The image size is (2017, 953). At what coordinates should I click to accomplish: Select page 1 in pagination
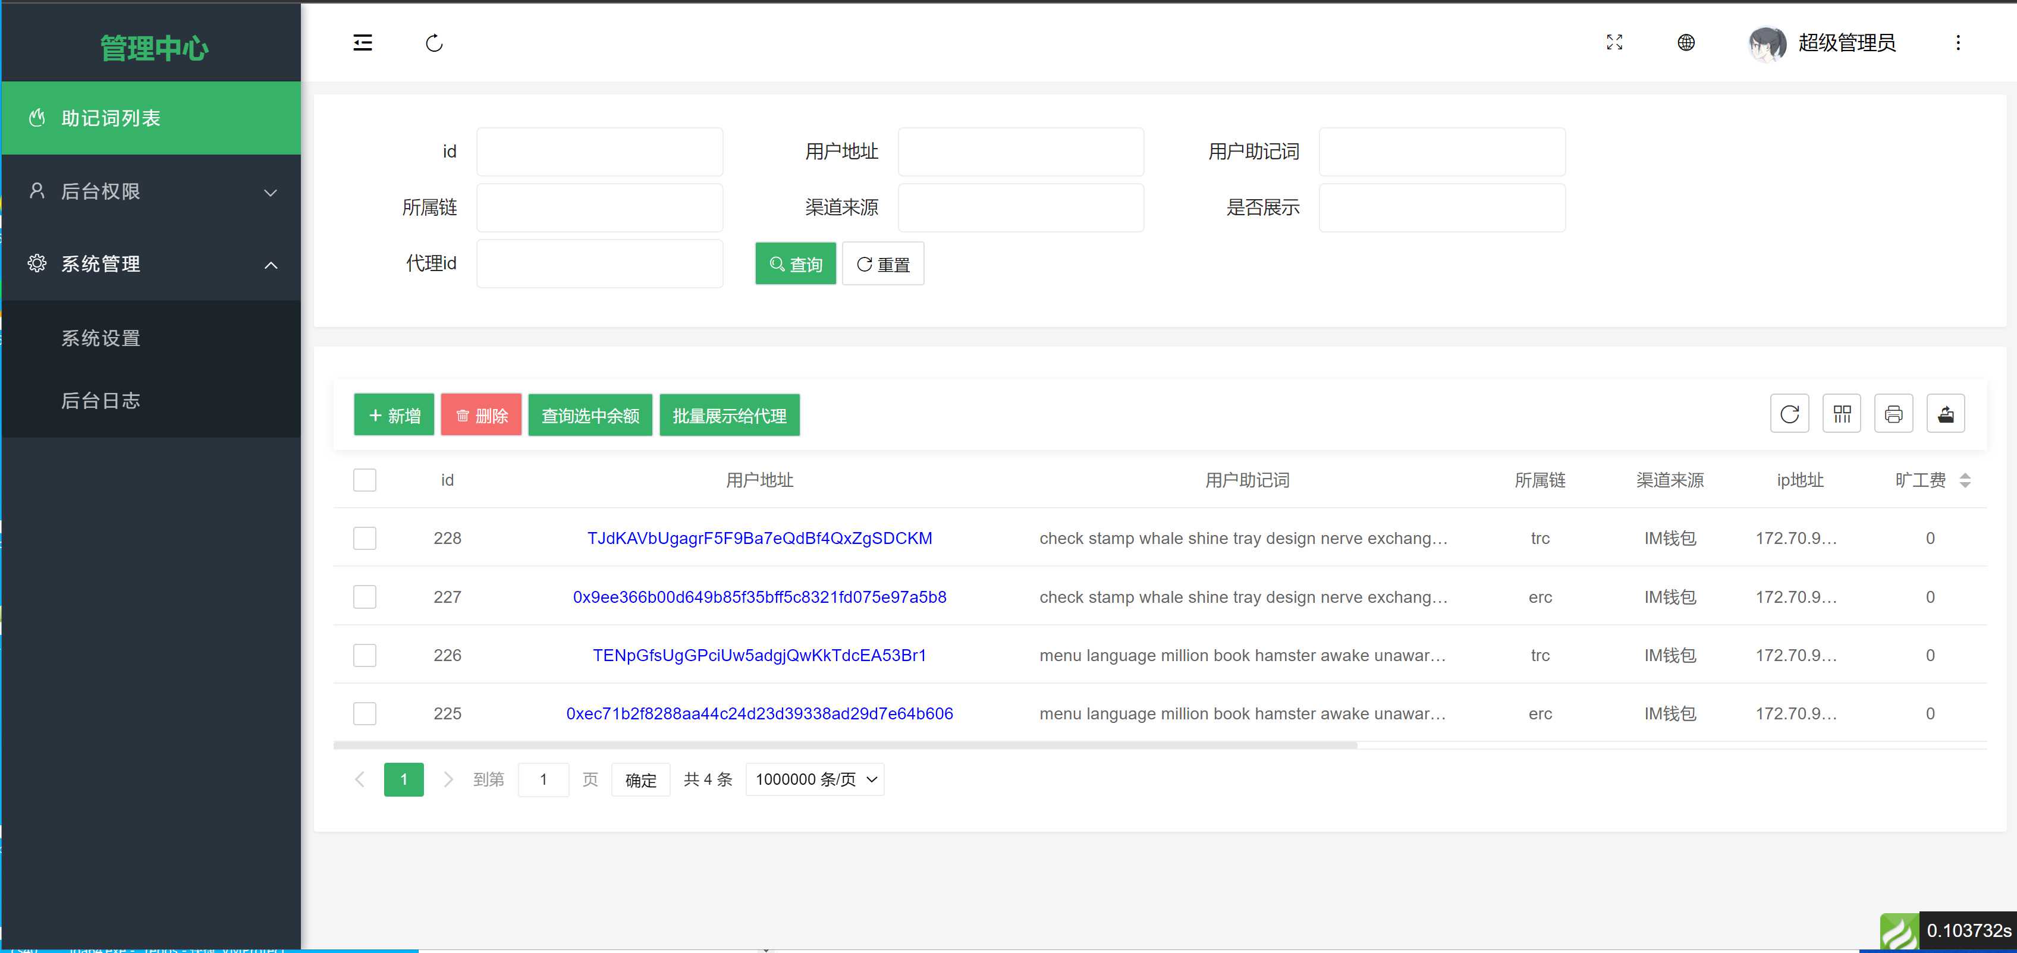(403, 779)
